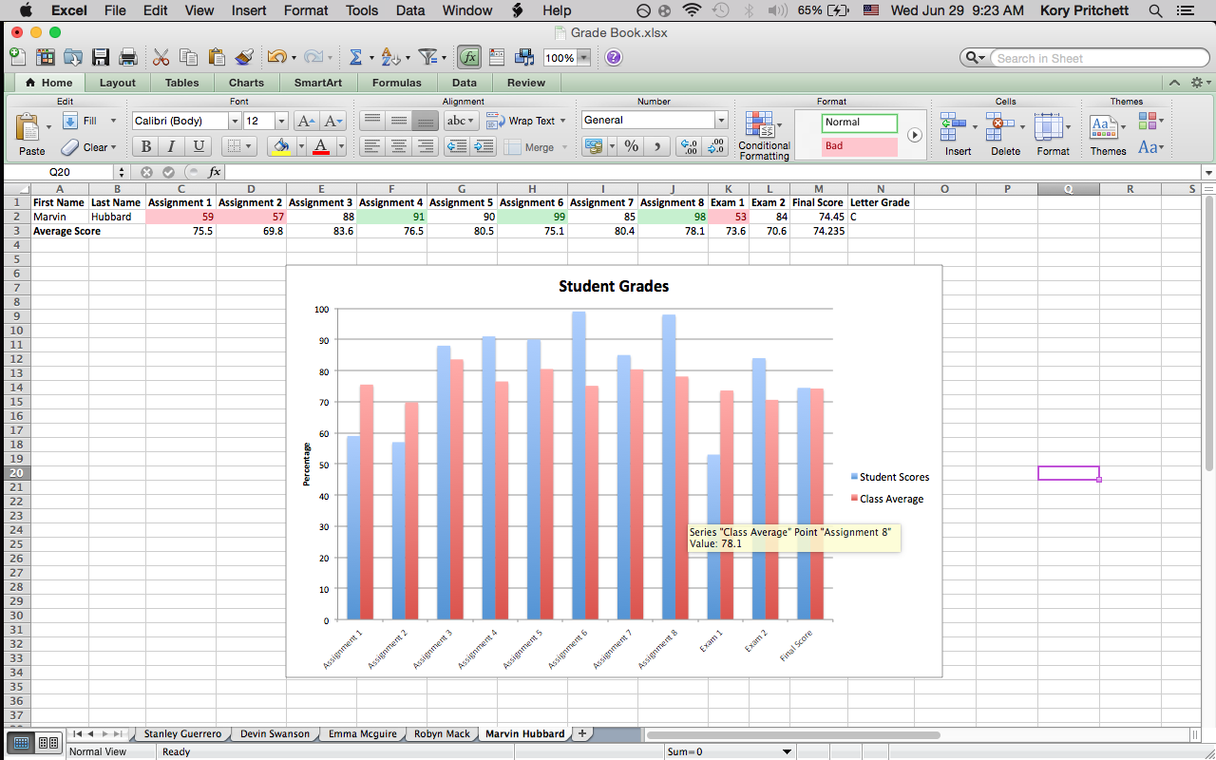Screen dimensions: 1216x760
Task: Open the number format General dropdown
Action: click(721, 121)
